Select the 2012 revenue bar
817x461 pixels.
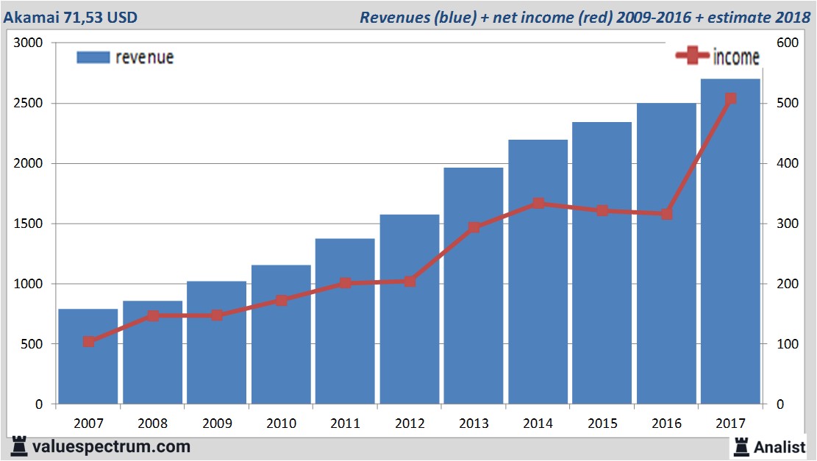coord(410,309)
